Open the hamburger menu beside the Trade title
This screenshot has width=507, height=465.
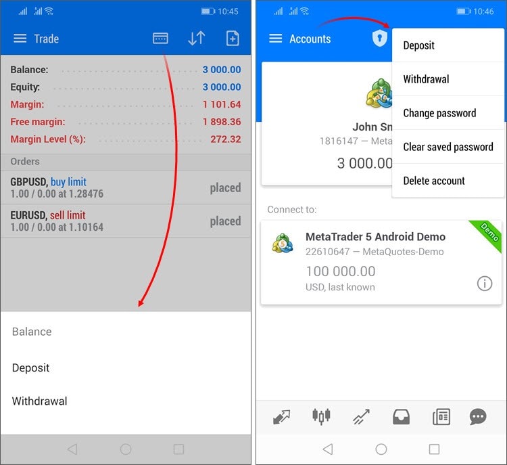click(20, 39)
